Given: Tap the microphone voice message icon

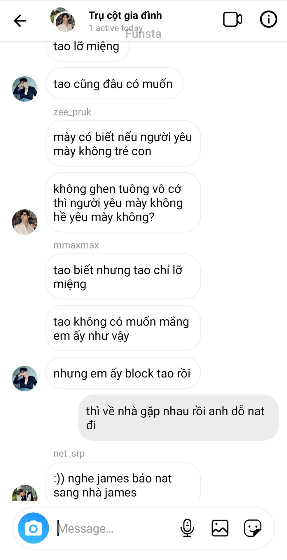Looking at the screenshot, I should [187, 528].
